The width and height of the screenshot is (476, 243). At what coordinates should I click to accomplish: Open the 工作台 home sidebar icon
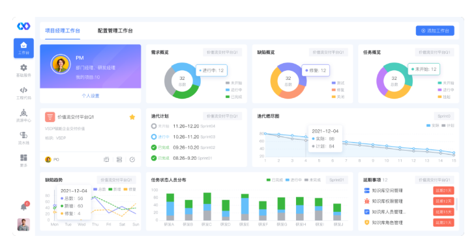click(23, 48)
